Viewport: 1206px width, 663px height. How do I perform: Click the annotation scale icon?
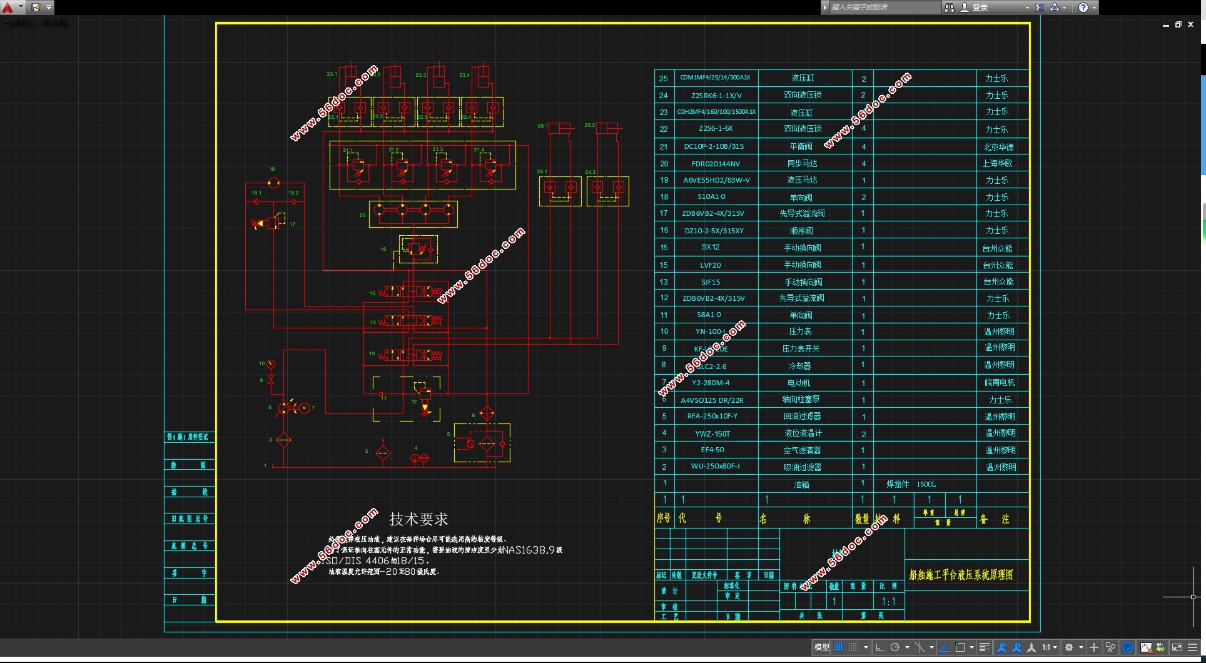[x=1031, y=647]
